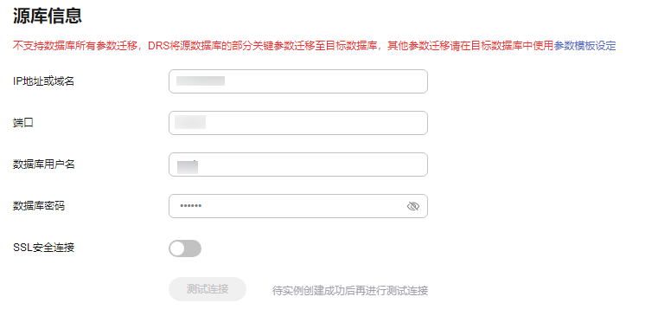Focus the 数据库密码 input box
645x316 pixels.
coord(298,206)
